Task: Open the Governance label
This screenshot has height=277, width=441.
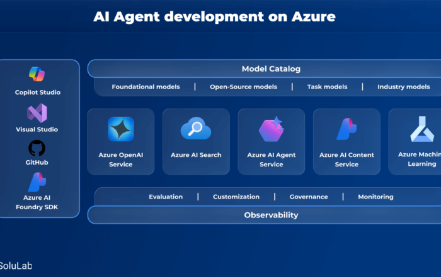Action: (x=309, y=197)
